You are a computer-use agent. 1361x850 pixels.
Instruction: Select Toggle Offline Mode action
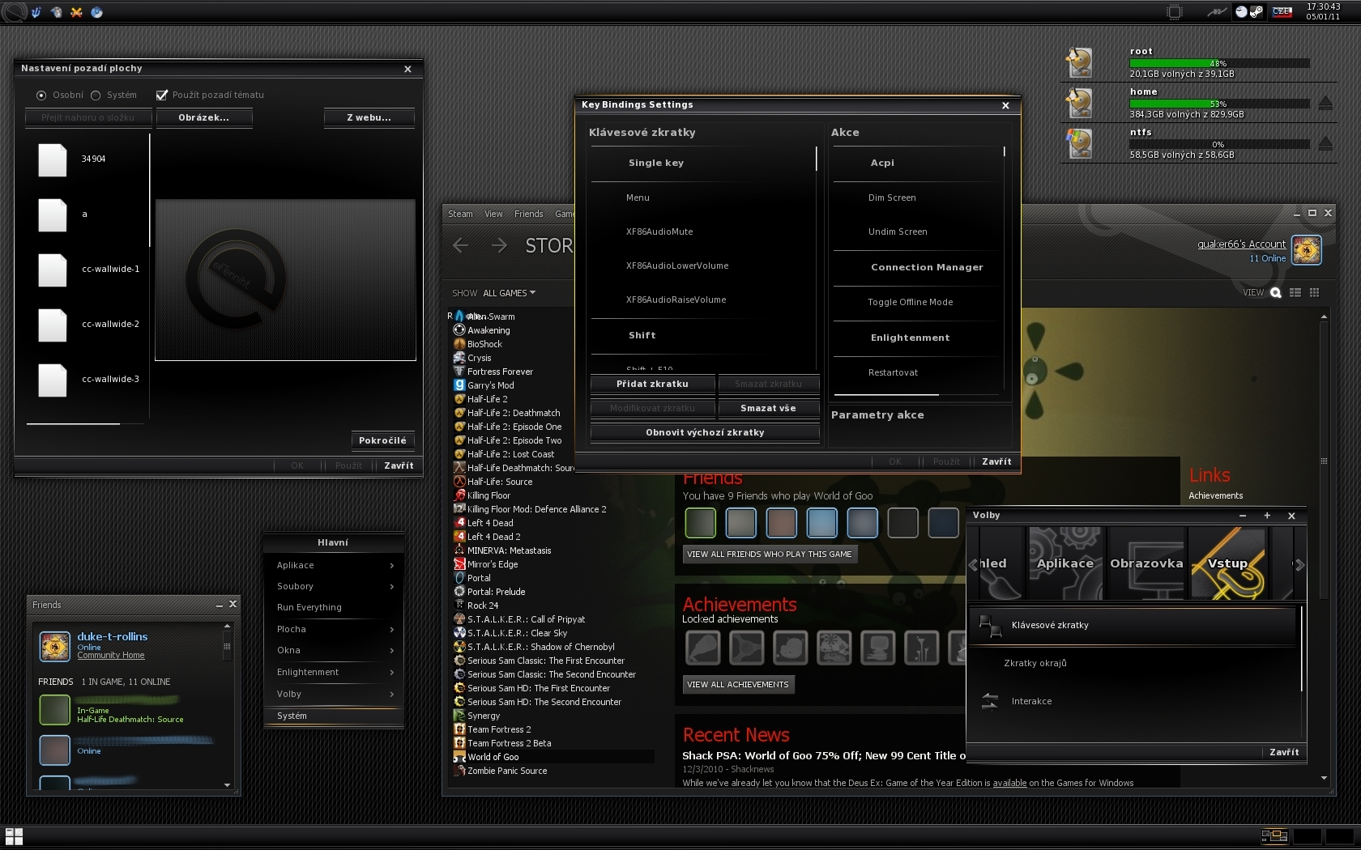coord(910,302)
